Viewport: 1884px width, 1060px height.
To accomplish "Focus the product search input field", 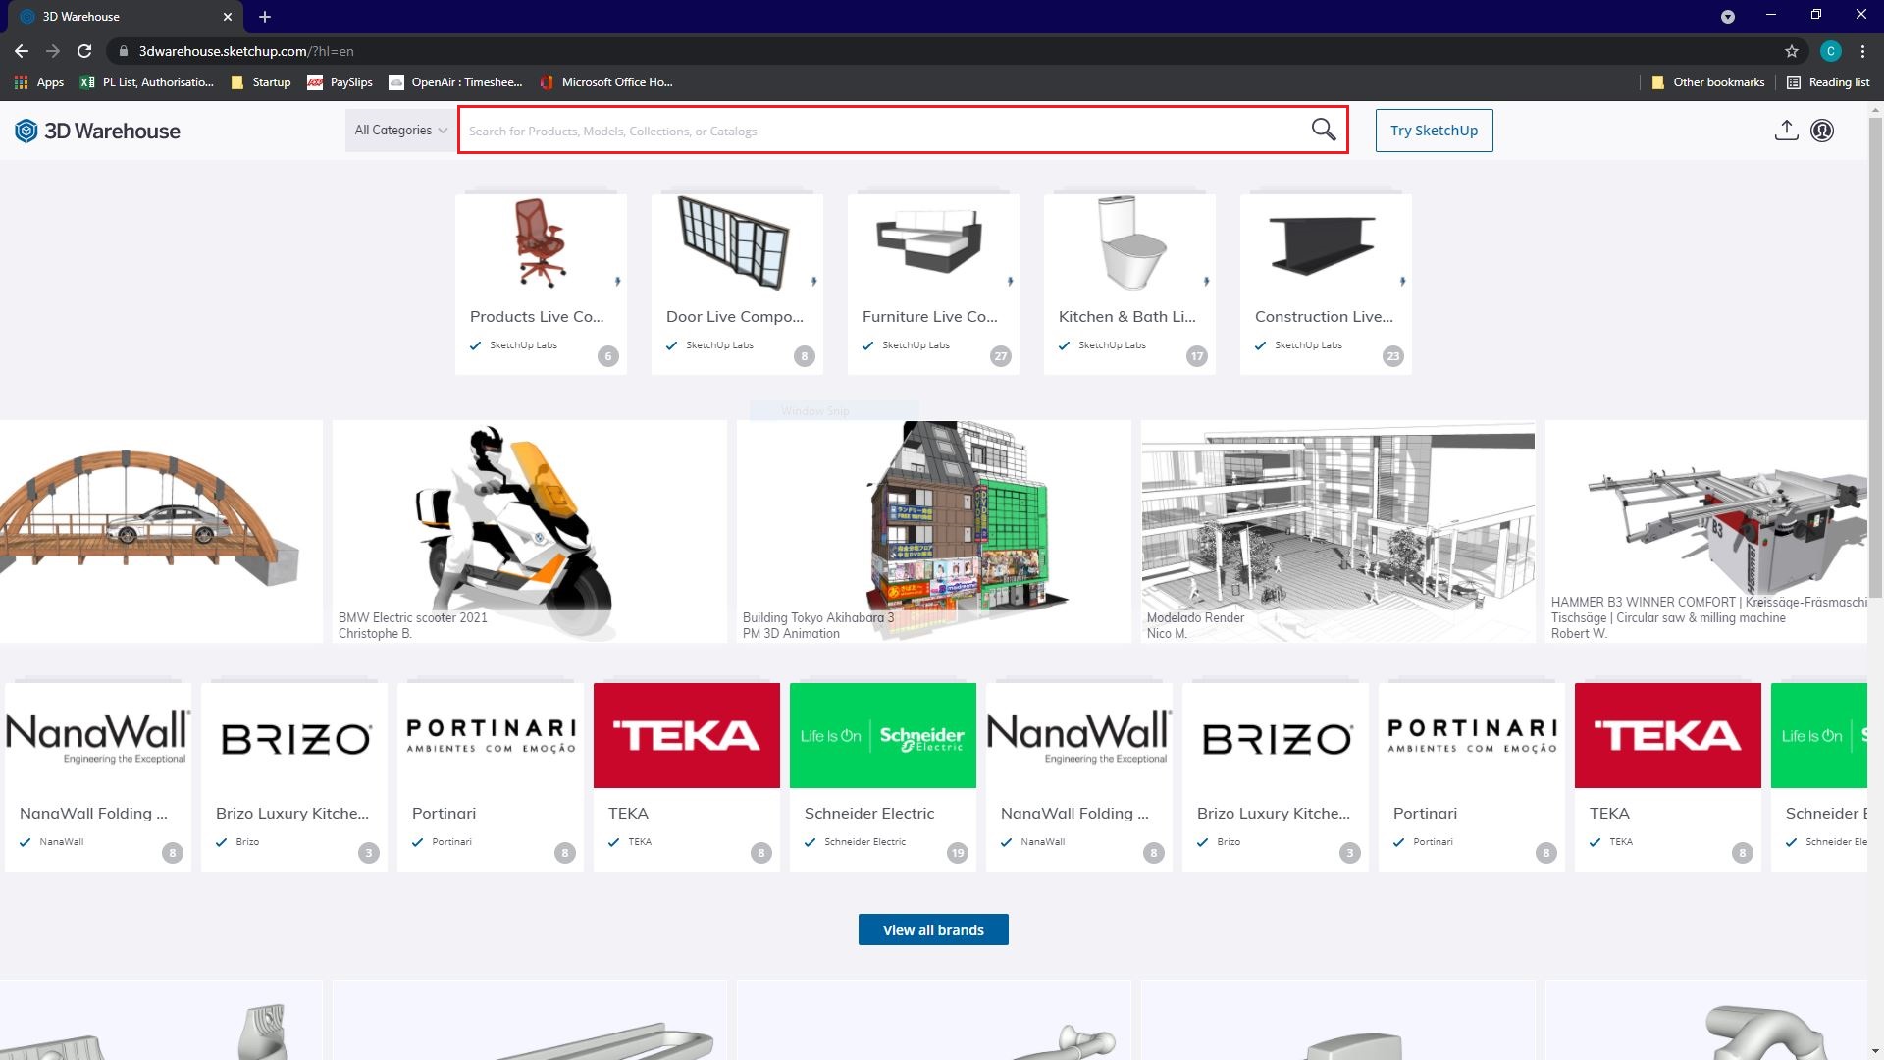I will [883, 131].
